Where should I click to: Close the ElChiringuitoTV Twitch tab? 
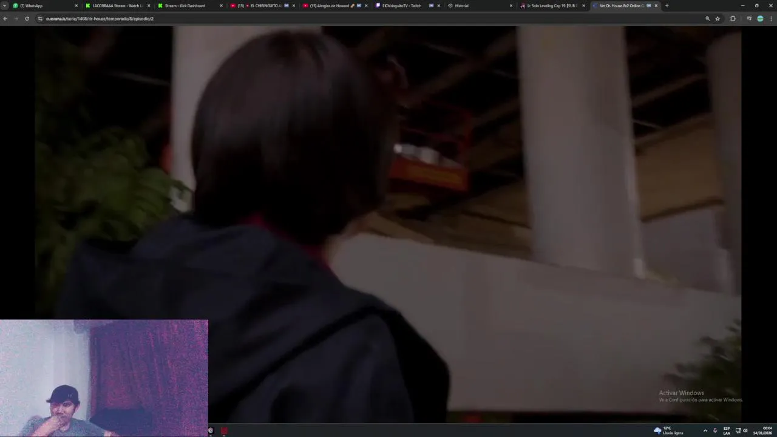coord(438,5)
